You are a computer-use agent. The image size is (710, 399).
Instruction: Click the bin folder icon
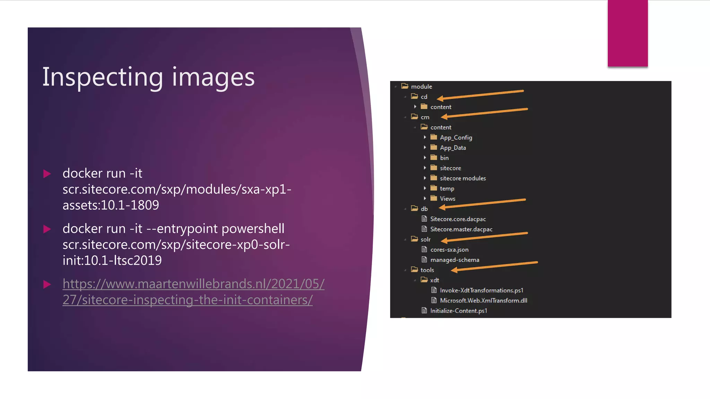click(434, 157)
